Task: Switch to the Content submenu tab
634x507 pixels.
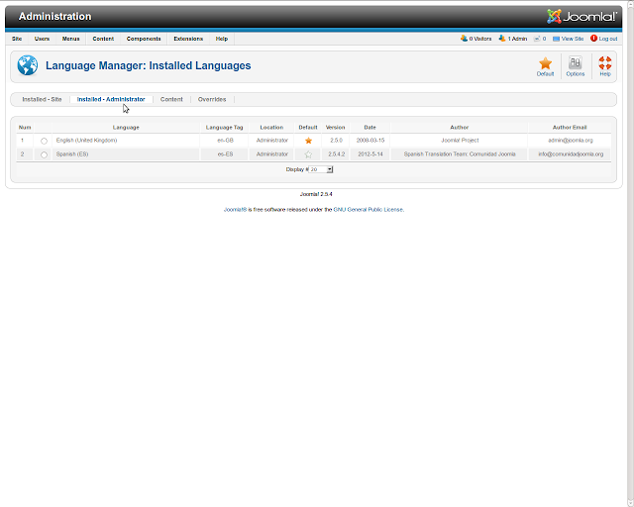Action: pyautogui.click(x=171, y=99)
